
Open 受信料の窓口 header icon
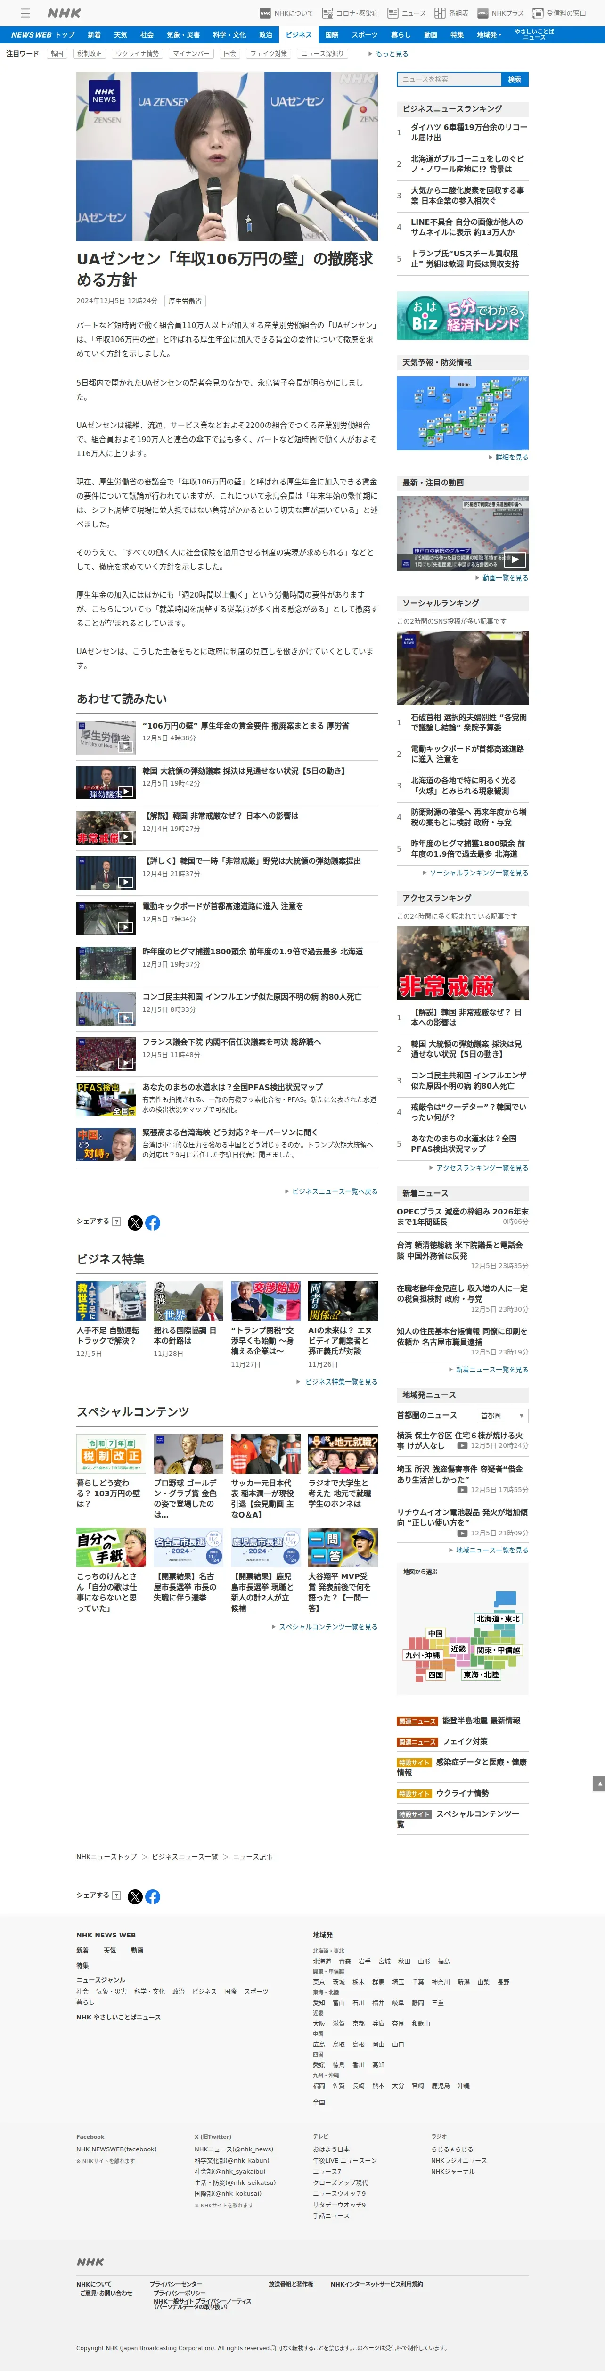[x=559, y=13]
